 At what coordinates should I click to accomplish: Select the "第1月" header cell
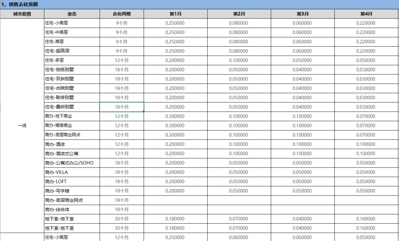175,14
